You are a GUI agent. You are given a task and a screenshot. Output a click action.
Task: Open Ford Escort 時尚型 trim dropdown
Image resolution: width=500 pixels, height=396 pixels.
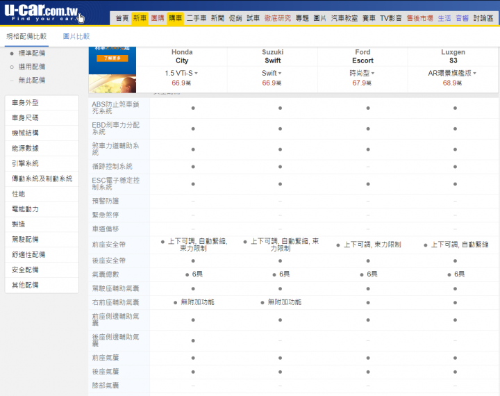point(362,73)
